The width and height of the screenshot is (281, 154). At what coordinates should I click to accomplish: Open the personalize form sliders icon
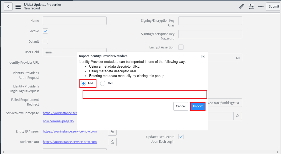[251, 6]
